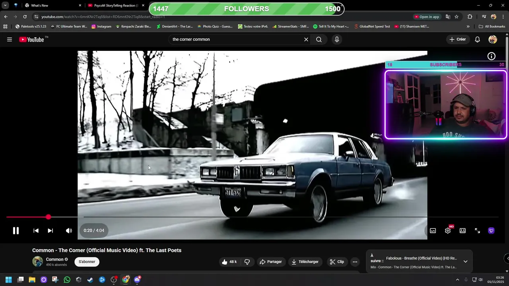Open the Instagram bookmark
509x286 pixels.
[101, 27]
